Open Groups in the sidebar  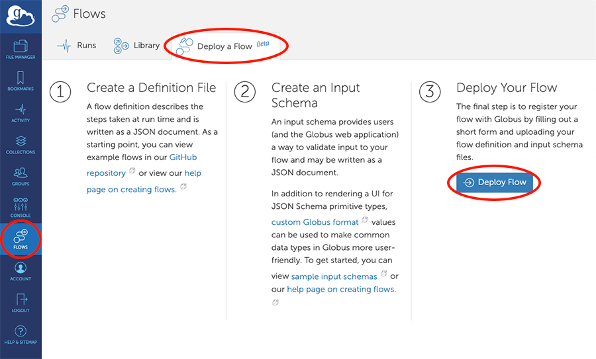point(21,176)
